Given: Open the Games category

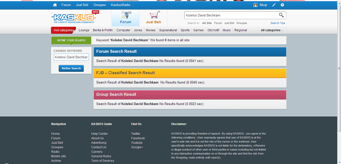Looking at the screenshot, I should (198, 30).
